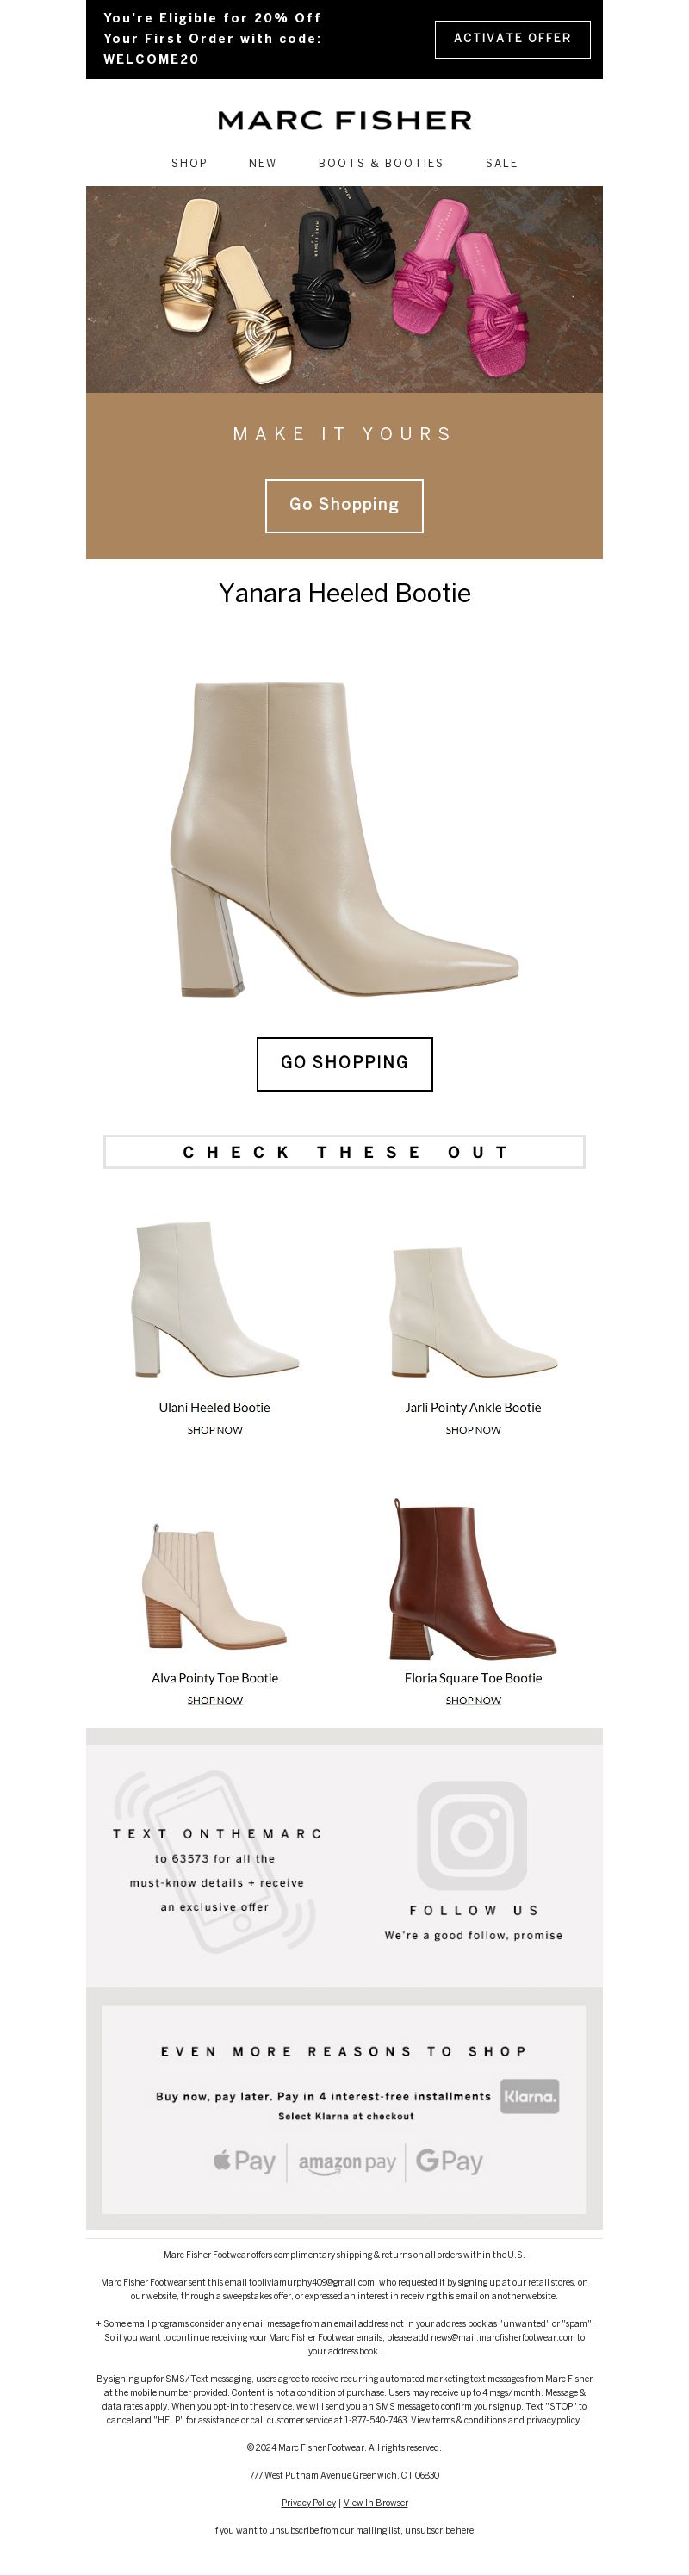
Task: Click the unsubscribe here link
Action: coord(439,2530)
